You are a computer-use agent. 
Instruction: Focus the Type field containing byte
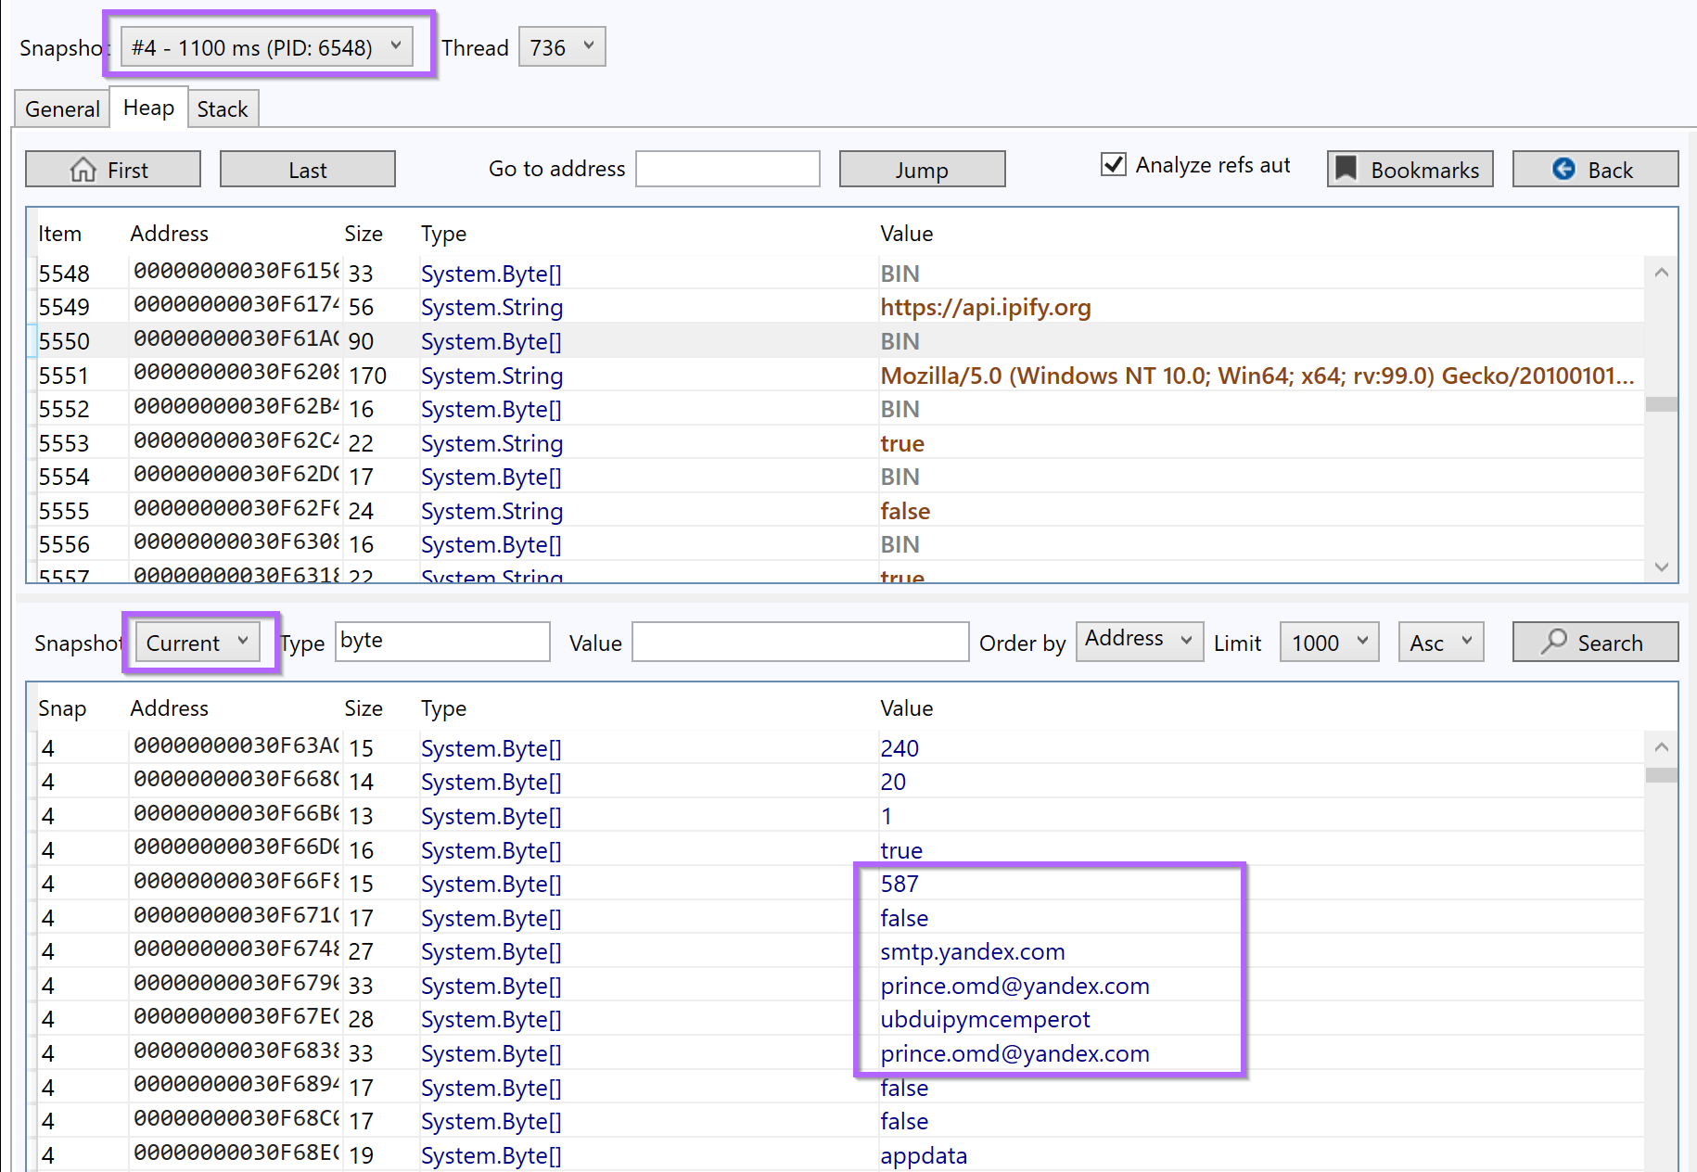[442, 642]
